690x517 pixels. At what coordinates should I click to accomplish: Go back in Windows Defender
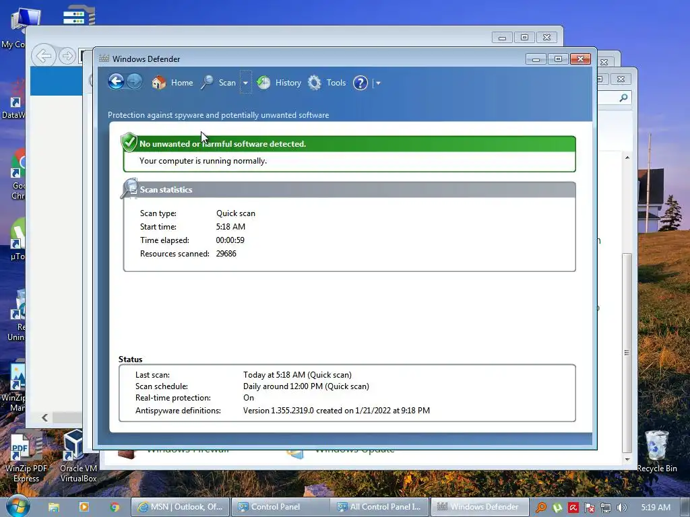click(x=116, y=81)
